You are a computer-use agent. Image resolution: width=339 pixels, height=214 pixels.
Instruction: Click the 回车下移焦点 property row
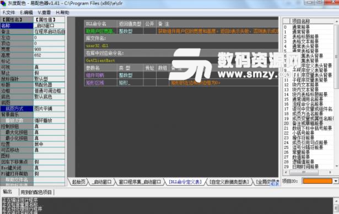(x=33, y=162)
